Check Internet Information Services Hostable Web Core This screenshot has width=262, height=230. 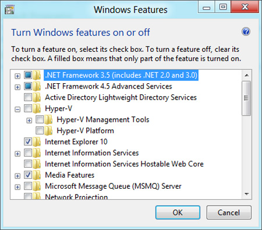(28, 164)
